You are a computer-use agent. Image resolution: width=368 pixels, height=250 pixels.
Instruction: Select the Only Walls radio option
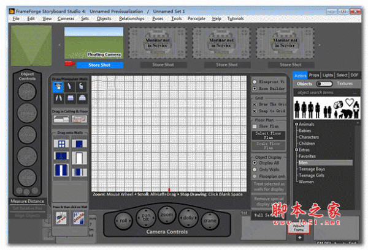click(x=255, y=169)
